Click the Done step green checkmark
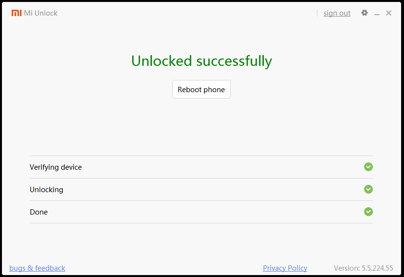Screen dimensions: 404x277 tap(368, 212)
